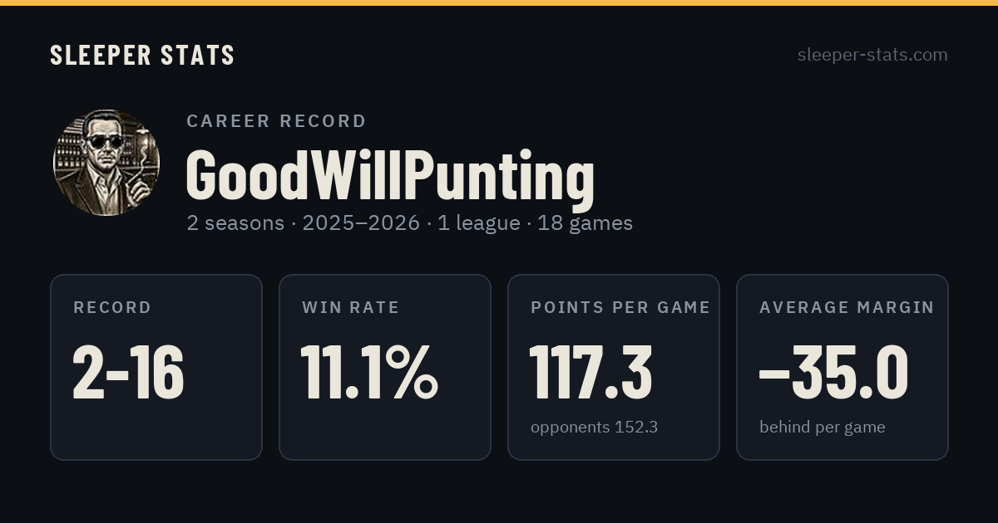Click the 11.1% win rate value
This screenshot has height=523, width=998.
click(369, 373)
